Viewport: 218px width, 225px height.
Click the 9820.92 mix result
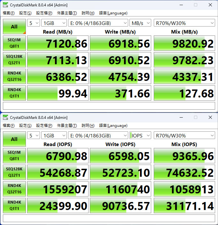tap(184, 43)
